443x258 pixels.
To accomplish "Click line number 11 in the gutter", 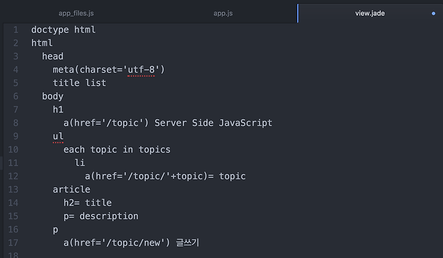I will pos(14,163).
